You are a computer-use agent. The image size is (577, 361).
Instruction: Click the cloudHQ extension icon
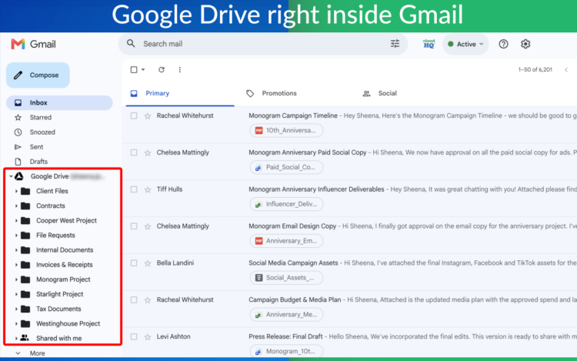(429, 44)
